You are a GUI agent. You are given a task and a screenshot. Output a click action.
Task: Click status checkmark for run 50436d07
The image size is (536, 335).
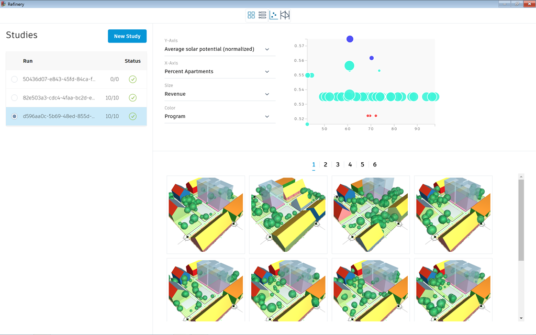pyautogui.click(x=132, y=80)
